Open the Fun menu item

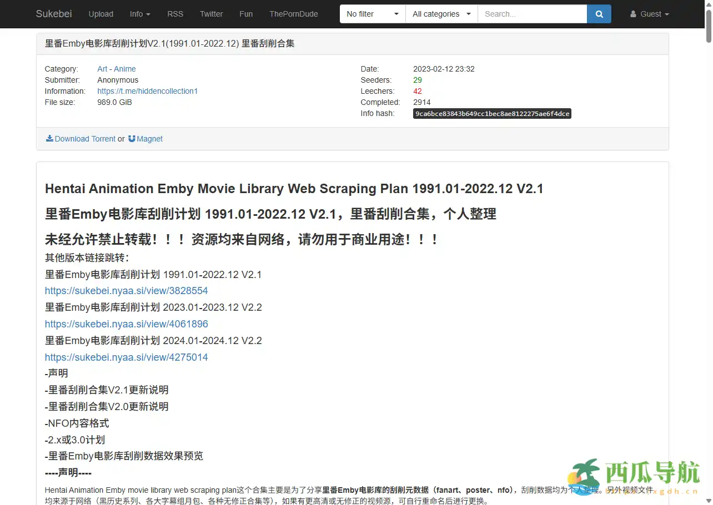click(246, 14)
